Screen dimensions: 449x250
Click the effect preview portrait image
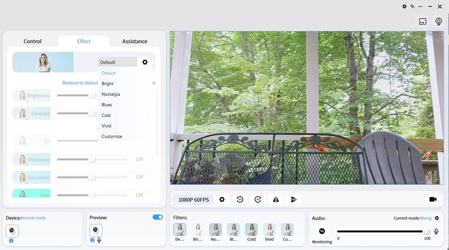point(43,62)
